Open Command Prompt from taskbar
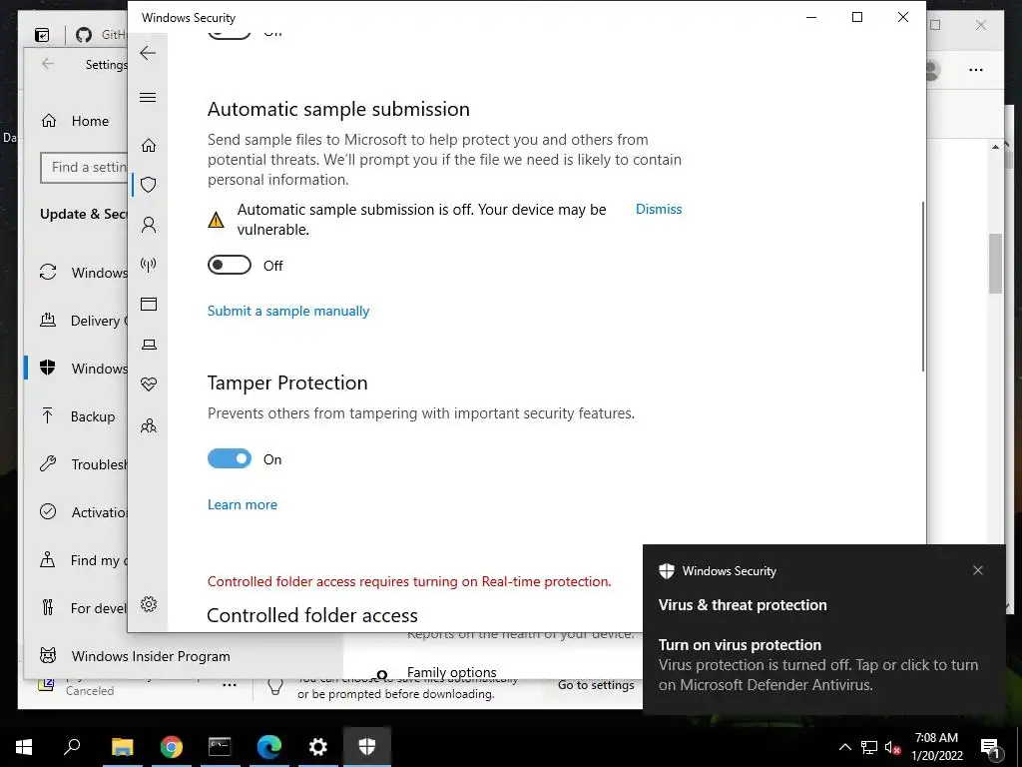The image size is (1022, 767). coord(220,746)
